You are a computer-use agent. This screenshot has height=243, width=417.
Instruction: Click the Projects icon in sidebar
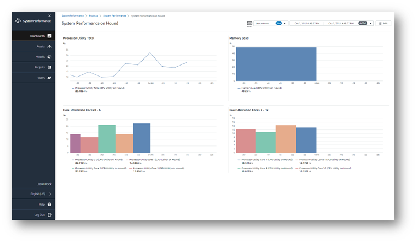tap(49, 67)
